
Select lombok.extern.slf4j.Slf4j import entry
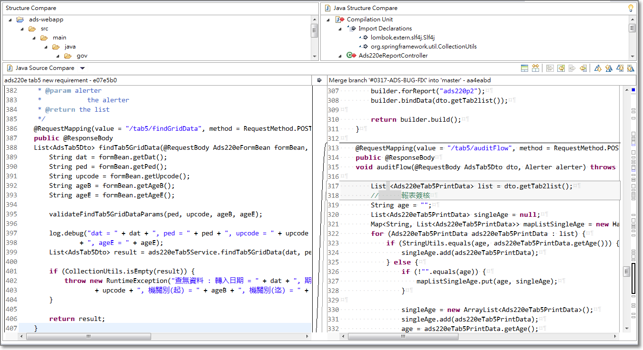(403, 38)
